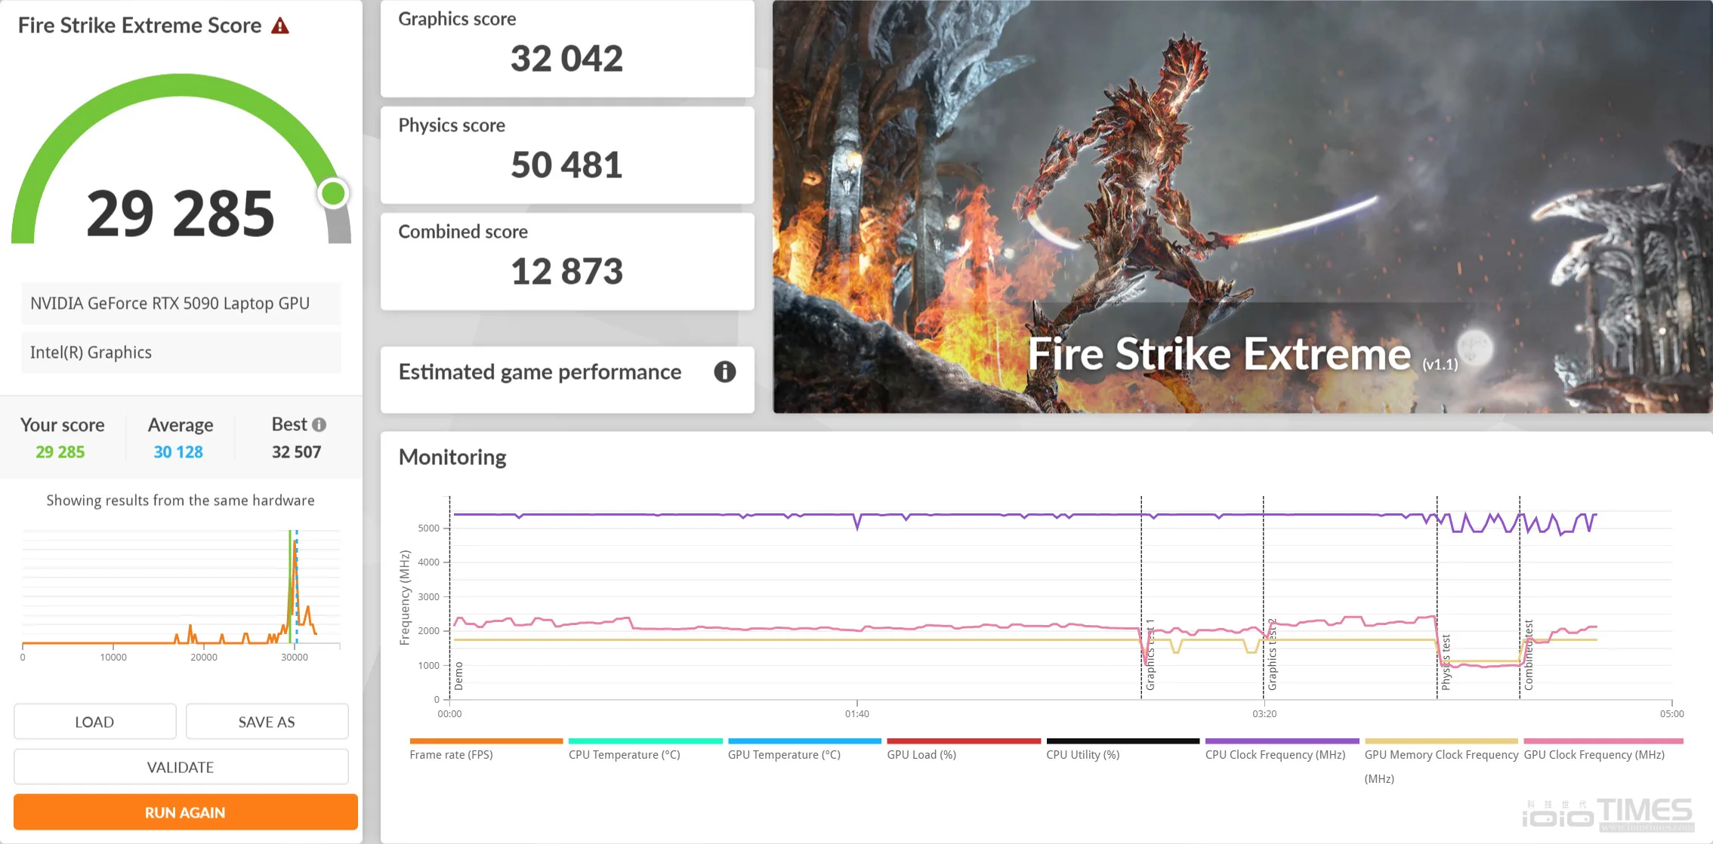Click the warning triangle beside Fire Strike Extreme Score
The height and width of the screenshot is (844, 1713).
pos(280,26)
